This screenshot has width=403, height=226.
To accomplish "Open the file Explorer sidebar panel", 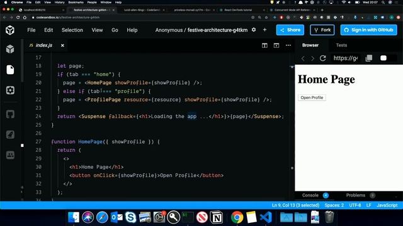I will [10, 70].
